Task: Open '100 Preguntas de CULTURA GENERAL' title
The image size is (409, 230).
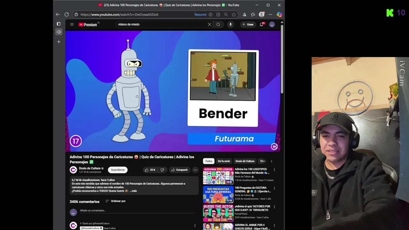Action: (x=253, y=189)
